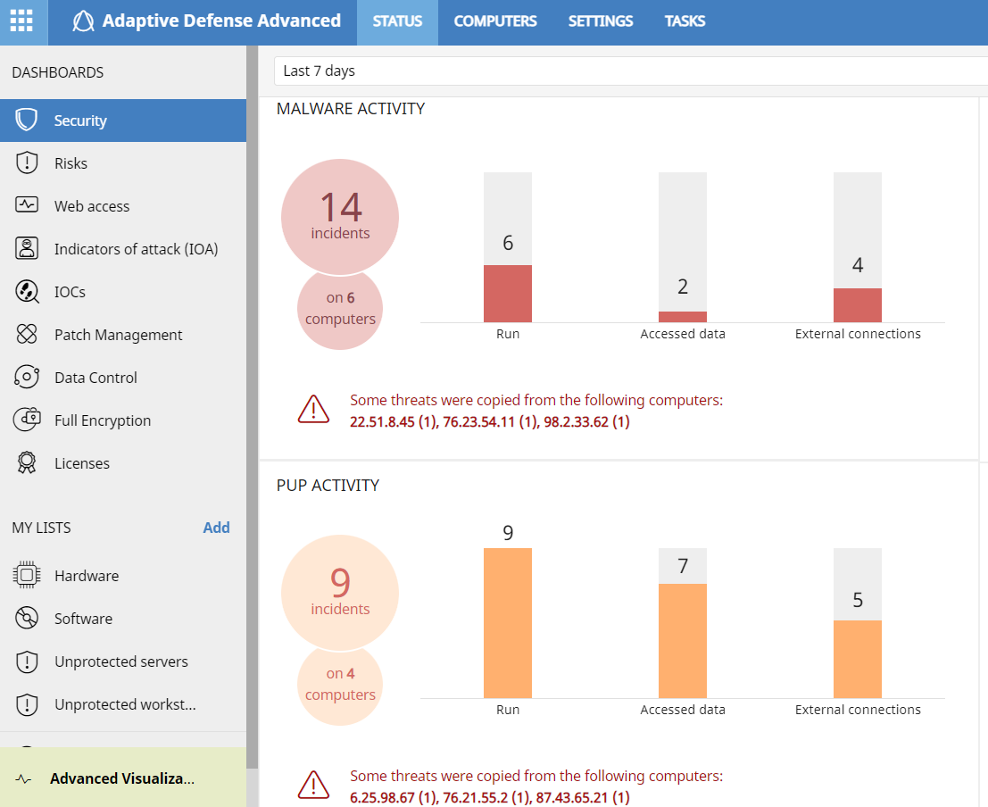This screenshot has width=988, height=807.
Task: Click PUP source computer 6.25.98.67 (1)
Action: 394,797
